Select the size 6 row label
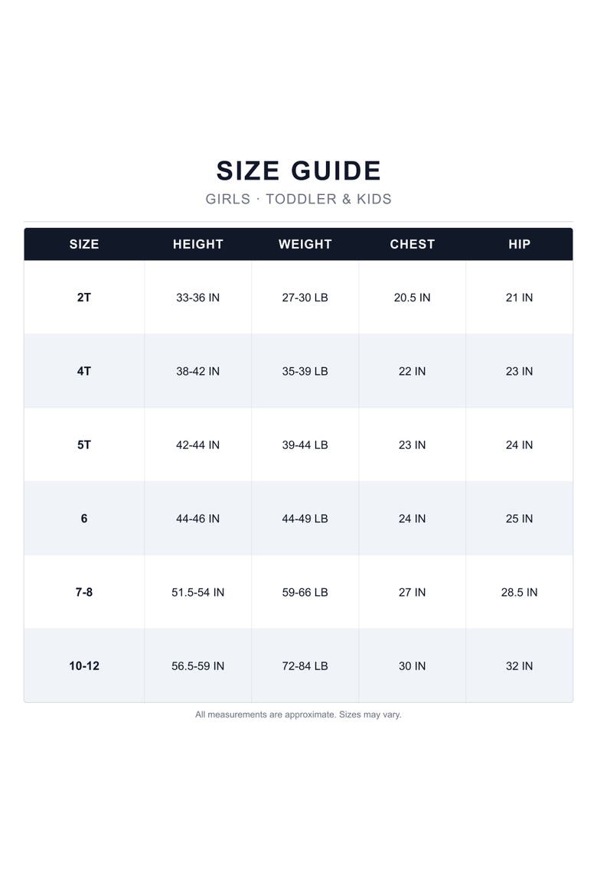597x895 pixels. [x=84, y=519]
